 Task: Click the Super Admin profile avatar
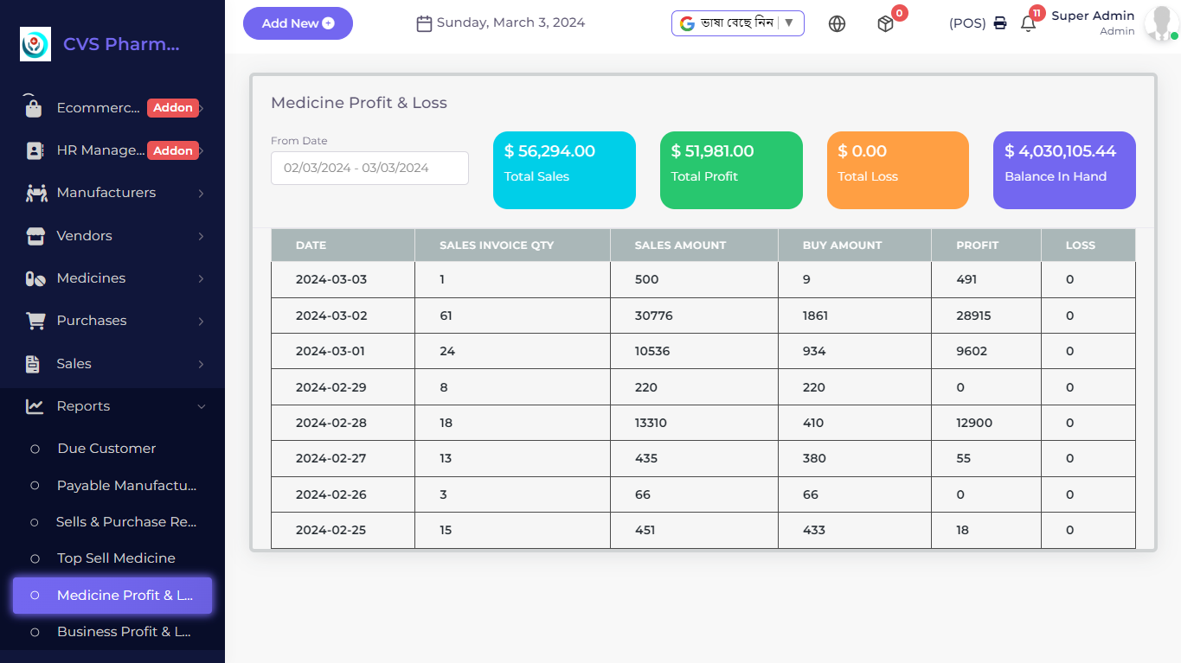[x=1159, y=23]
